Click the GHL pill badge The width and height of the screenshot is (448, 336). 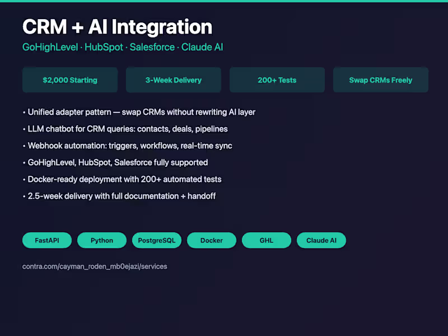pyautogui.click(x=266, y=240)
